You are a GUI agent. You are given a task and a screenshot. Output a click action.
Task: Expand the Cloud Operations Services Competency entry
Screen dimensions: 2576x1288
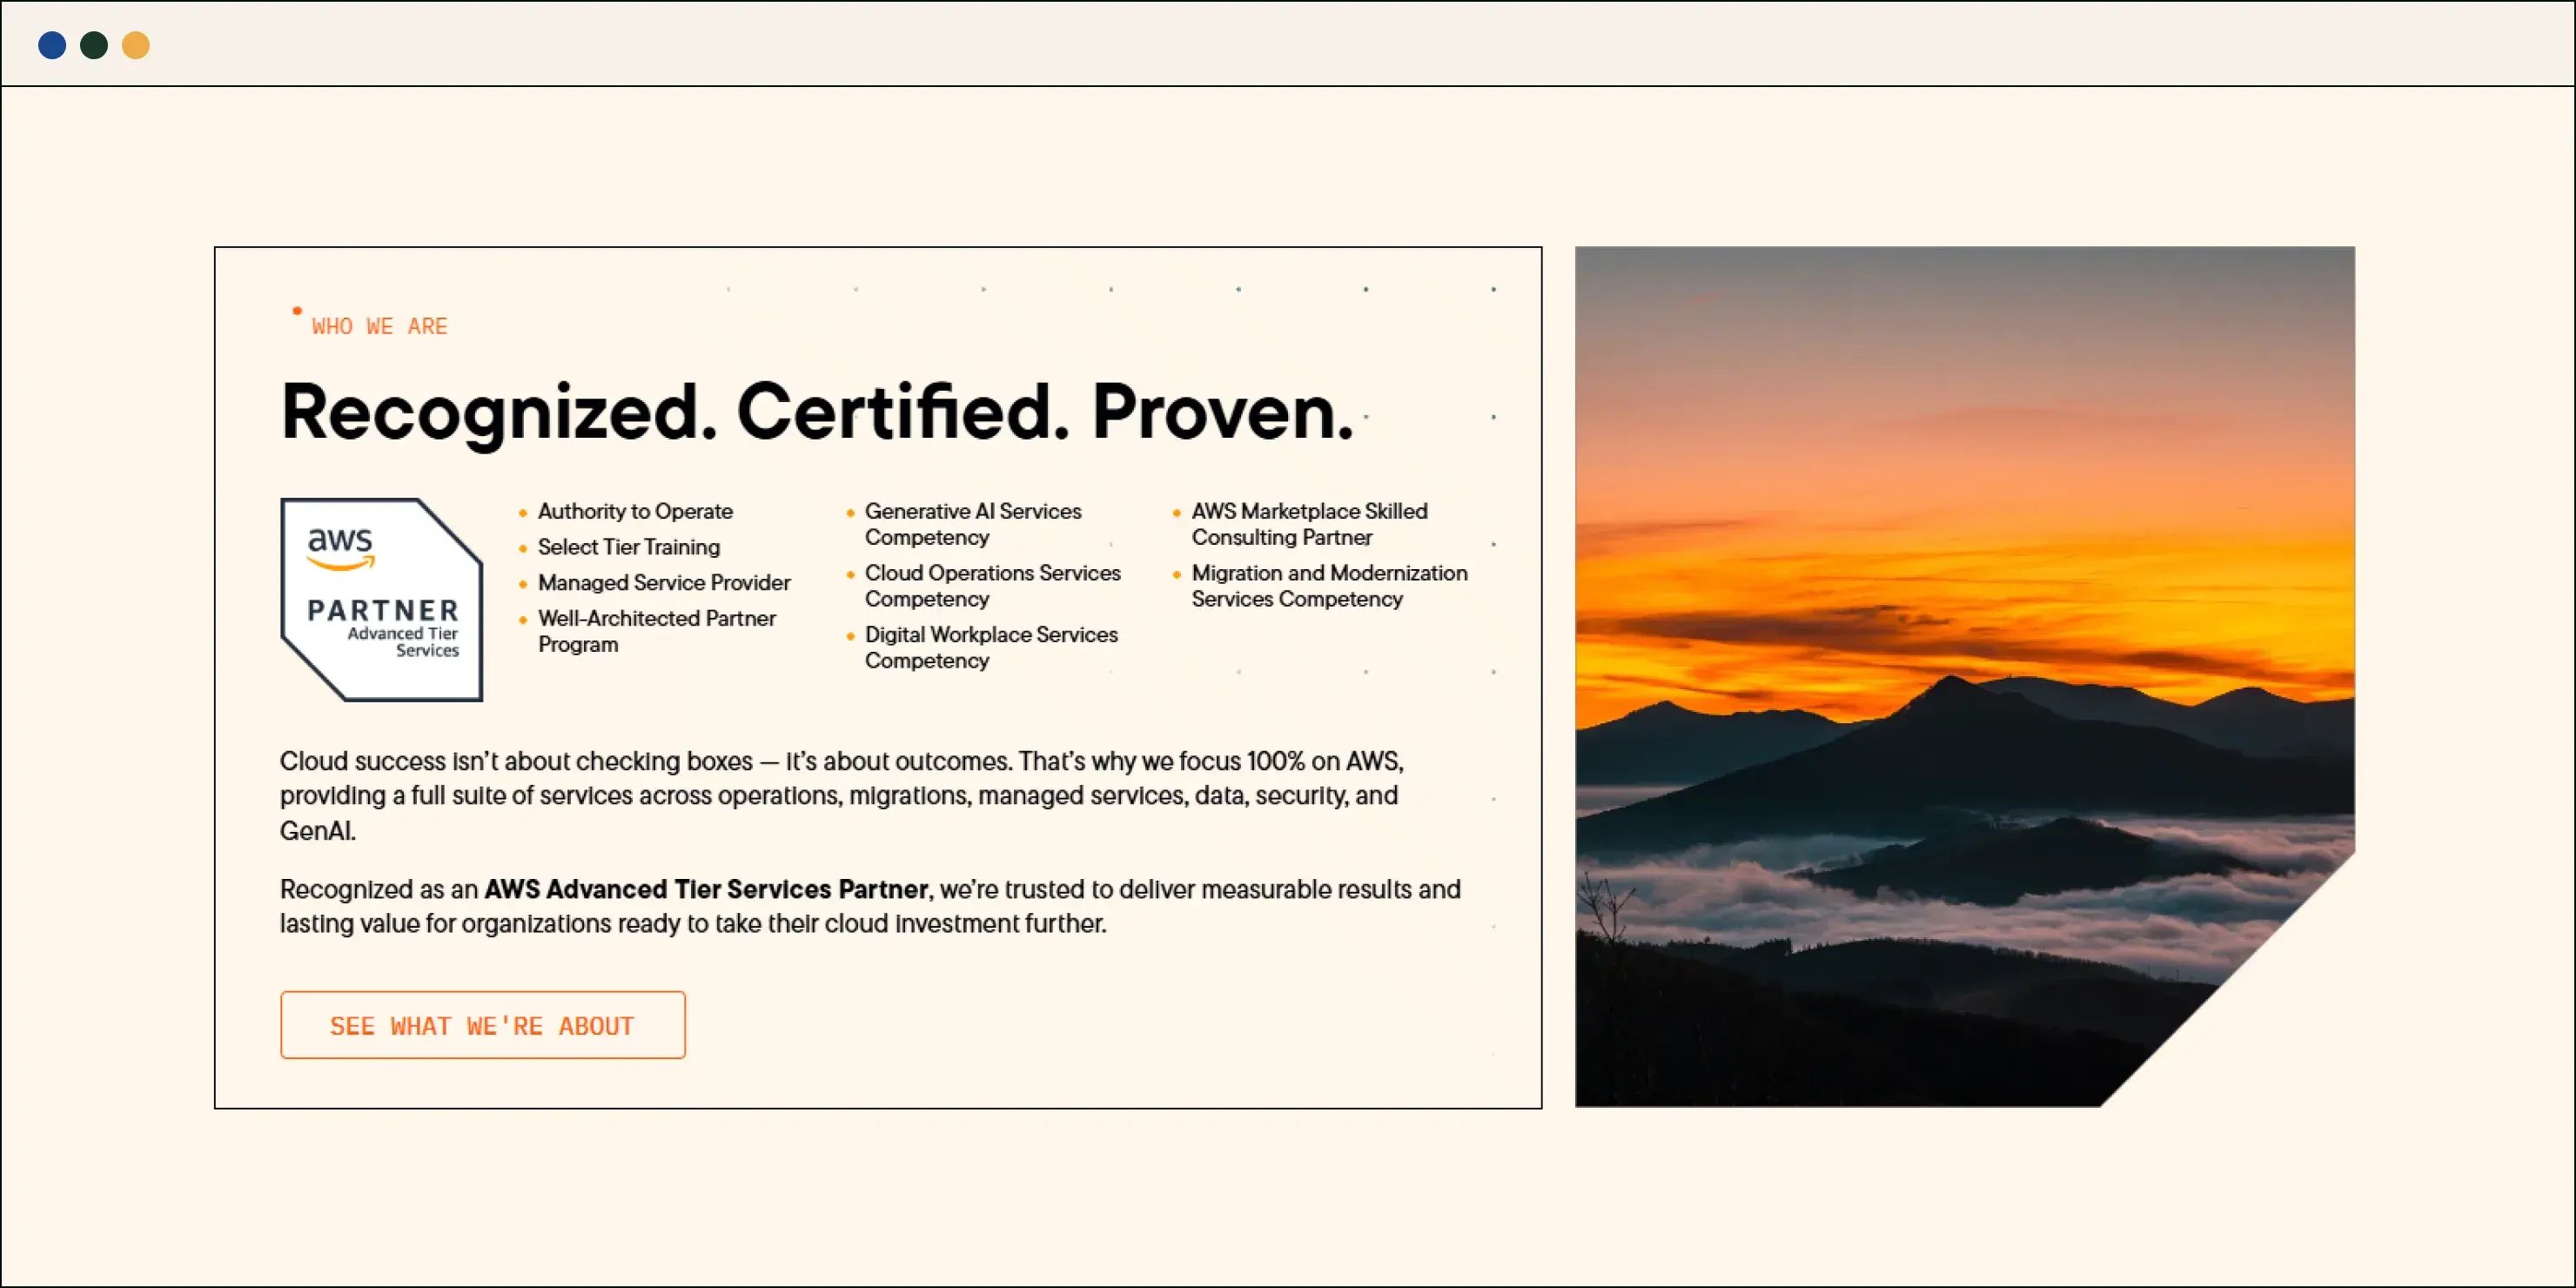coord(992,585)
